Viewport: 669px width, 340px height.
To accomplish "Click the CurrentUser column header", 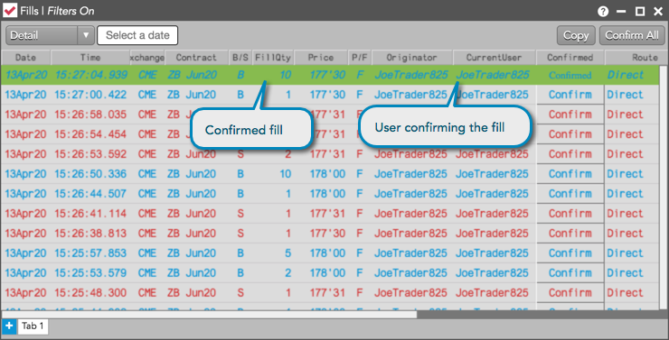I will click(494, 58).
